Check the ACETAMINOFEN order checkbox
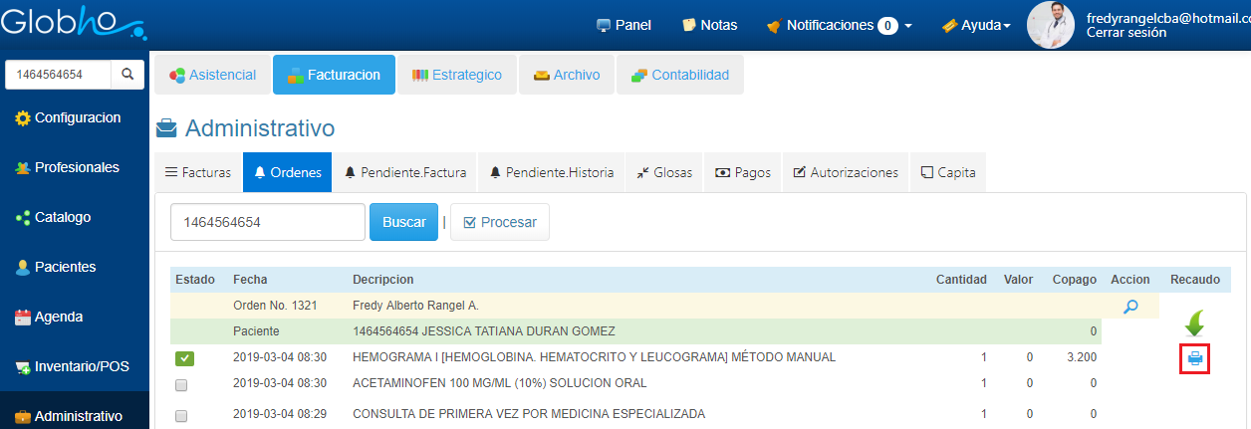 tap(181, 384)
